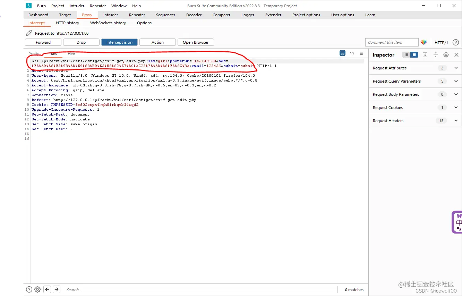Click the Referer header line
462x296 pixels.
click(114, 100)
